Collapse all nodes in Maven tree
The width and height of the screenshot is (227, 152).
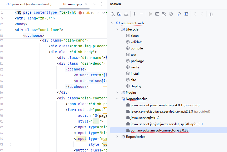pyautogui.click(x=202, y=14)
